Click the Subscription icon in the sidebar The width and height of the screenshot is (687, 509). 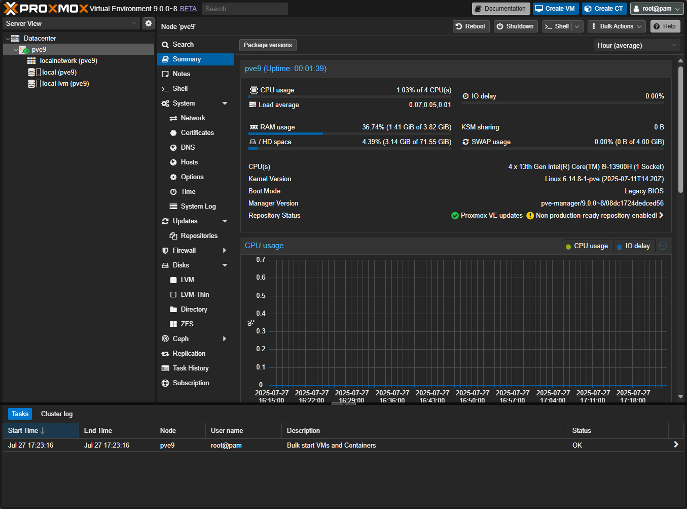(x=165, y=383)
